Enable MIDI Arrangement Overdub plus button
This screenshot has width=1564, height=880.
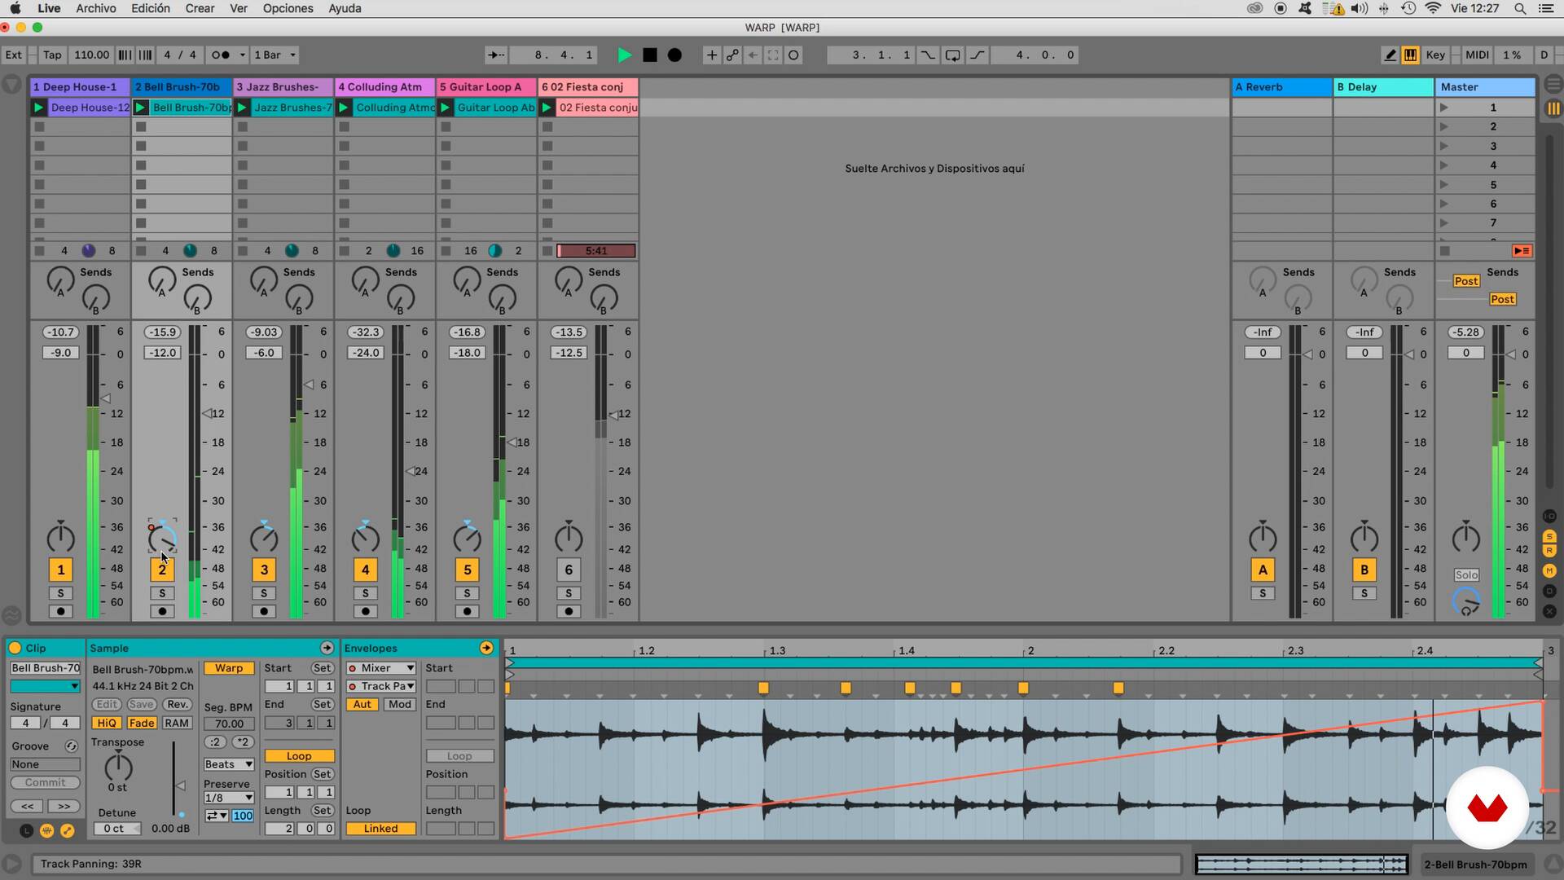pos(712,55)
